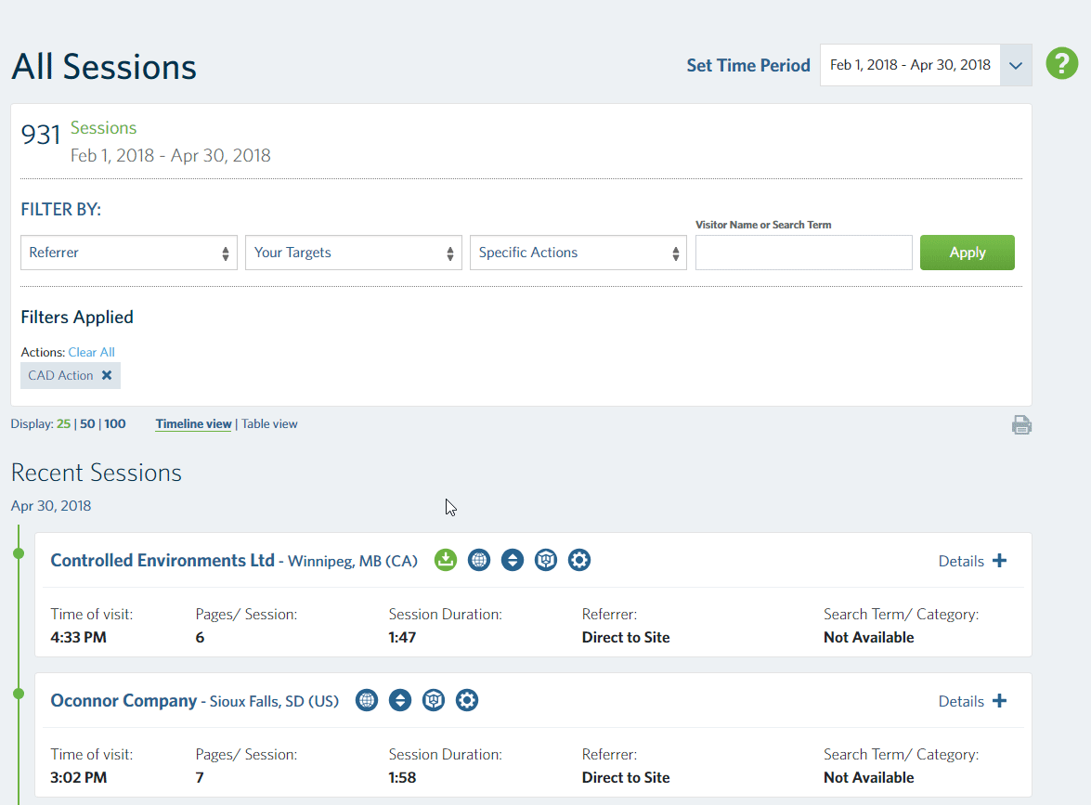Switch to Table view
Image resolution: width=1091 pixels, height=805 pixels.
(x=269, y=423)
